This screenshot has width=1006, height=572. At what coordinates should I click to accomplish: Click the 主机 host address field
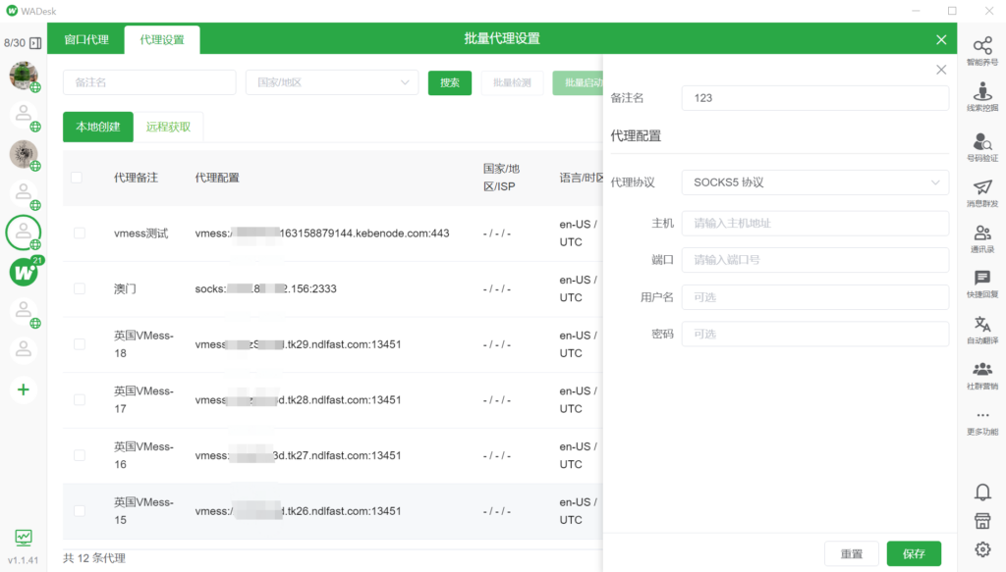tap(814, 224)
